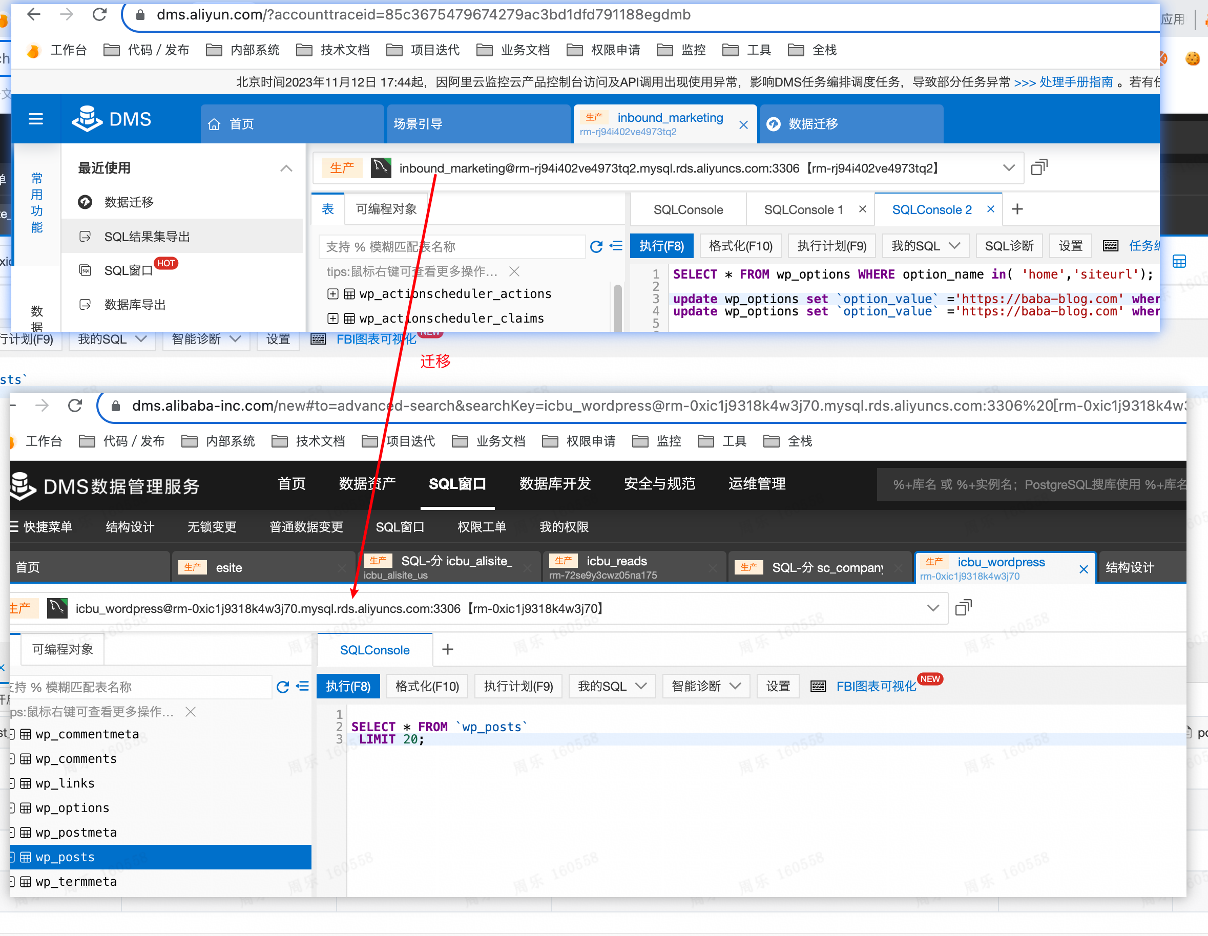Expand wp_actionscheduler_claims table node
Screen dimensions: 1208x936
[x=332, y=318]
